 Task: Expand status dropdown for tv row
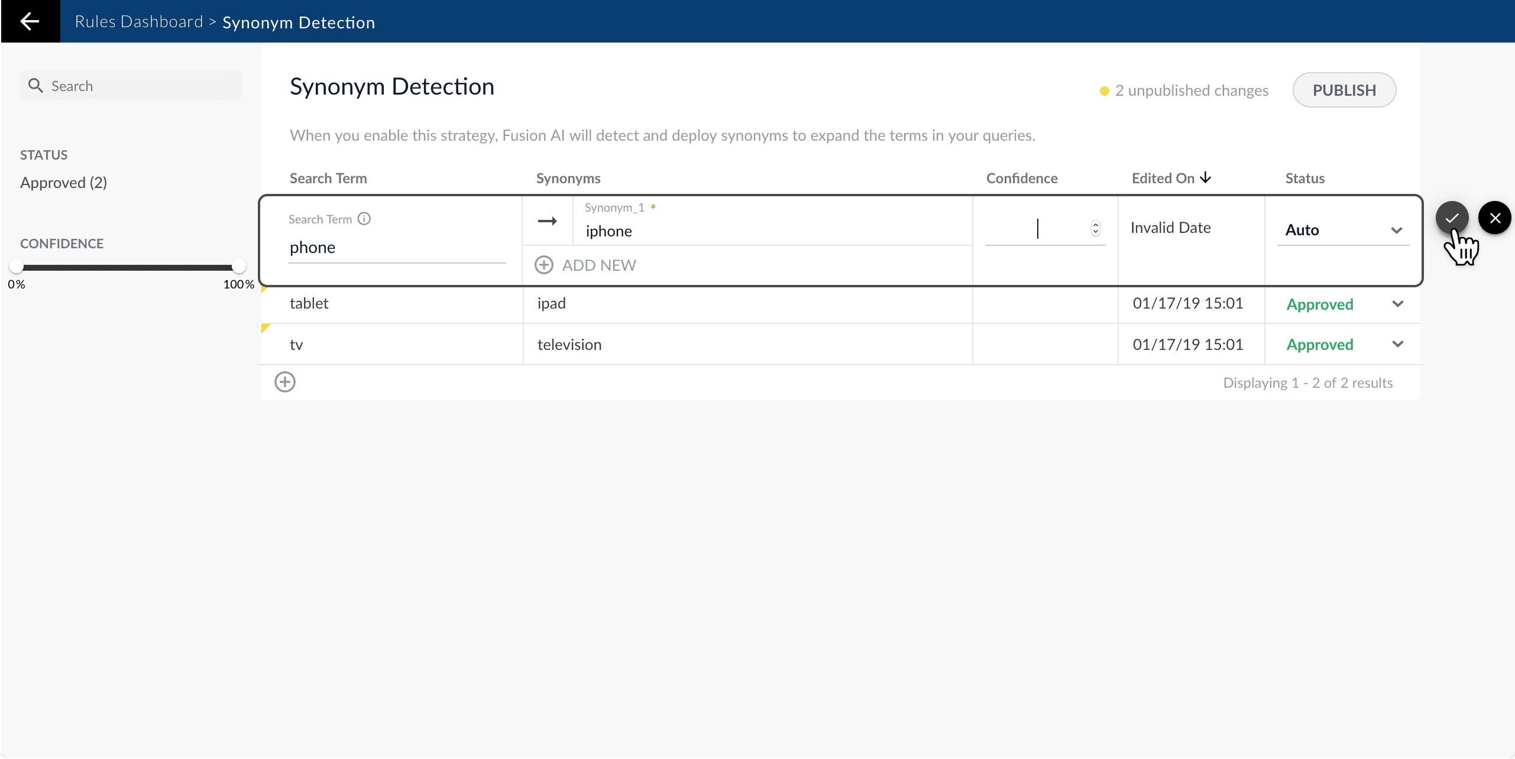pos(1397,344)
